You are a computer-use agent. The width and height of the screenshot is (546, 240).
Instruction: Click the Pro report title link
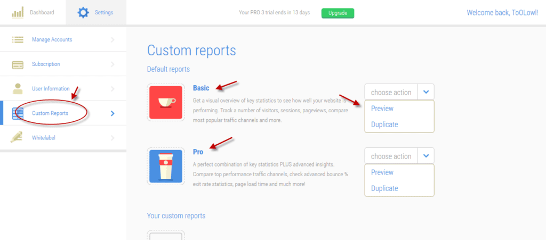(198, 152)
